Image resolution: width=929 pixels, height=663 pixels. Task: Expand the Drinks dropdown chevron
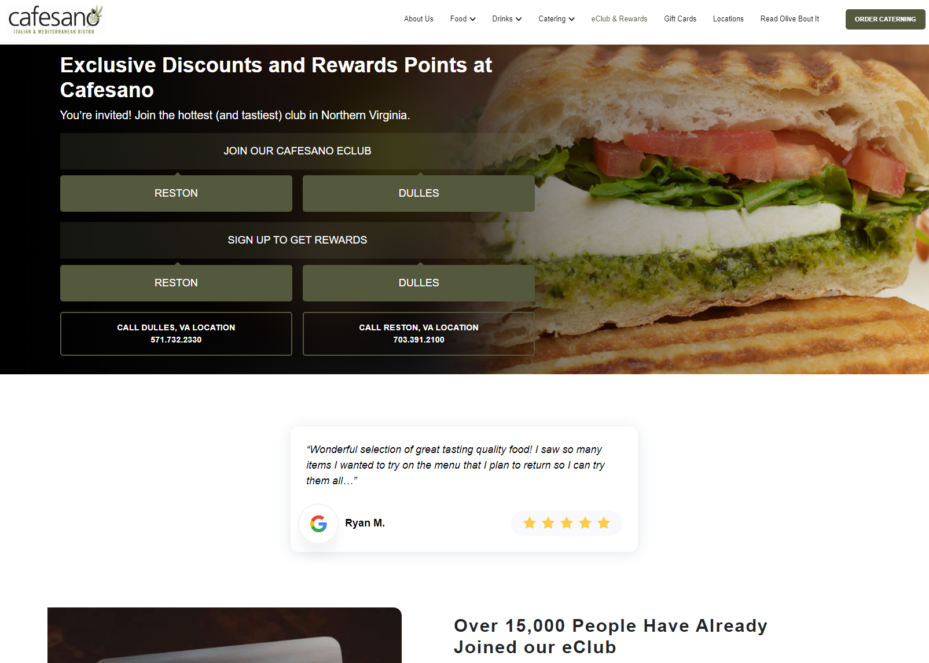519,19
